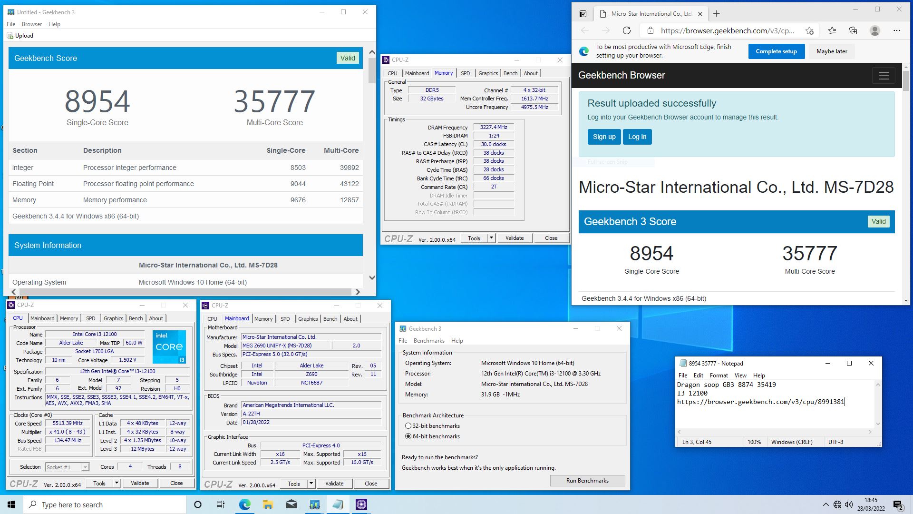Click the Memory performance row value 9676
This screenshot has height=514, width=913.
coord(298,200)
